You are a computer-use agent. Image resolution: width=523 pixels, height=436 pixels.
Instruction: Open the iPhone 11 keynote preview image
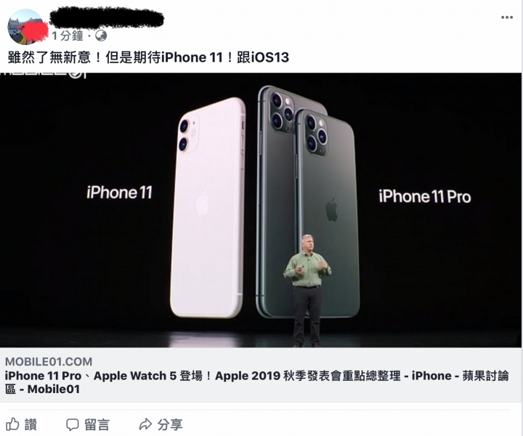click(x=261, y=210)
